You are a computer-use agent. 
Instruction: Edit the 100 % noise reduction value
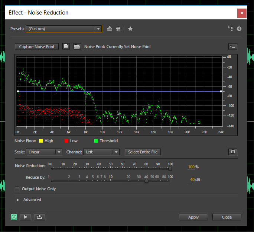191,167
